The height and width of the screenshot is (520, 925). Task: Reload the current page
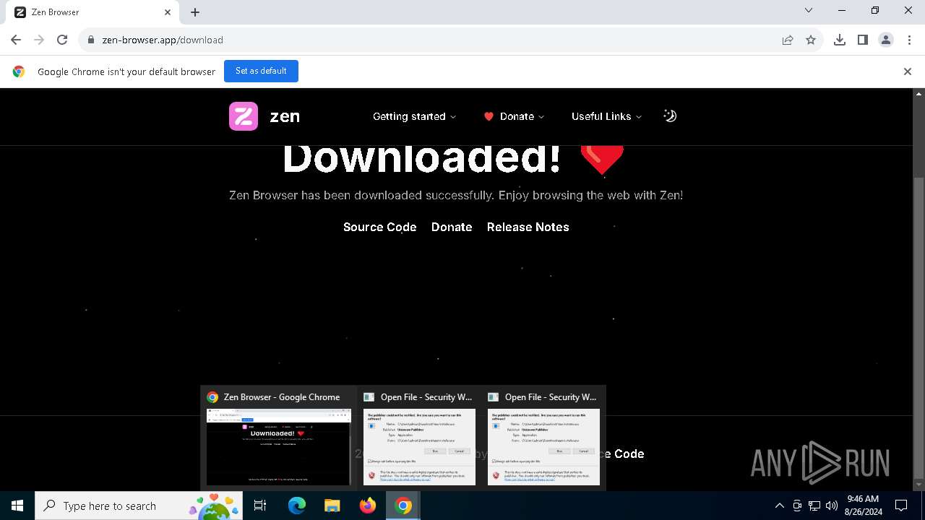62,40
